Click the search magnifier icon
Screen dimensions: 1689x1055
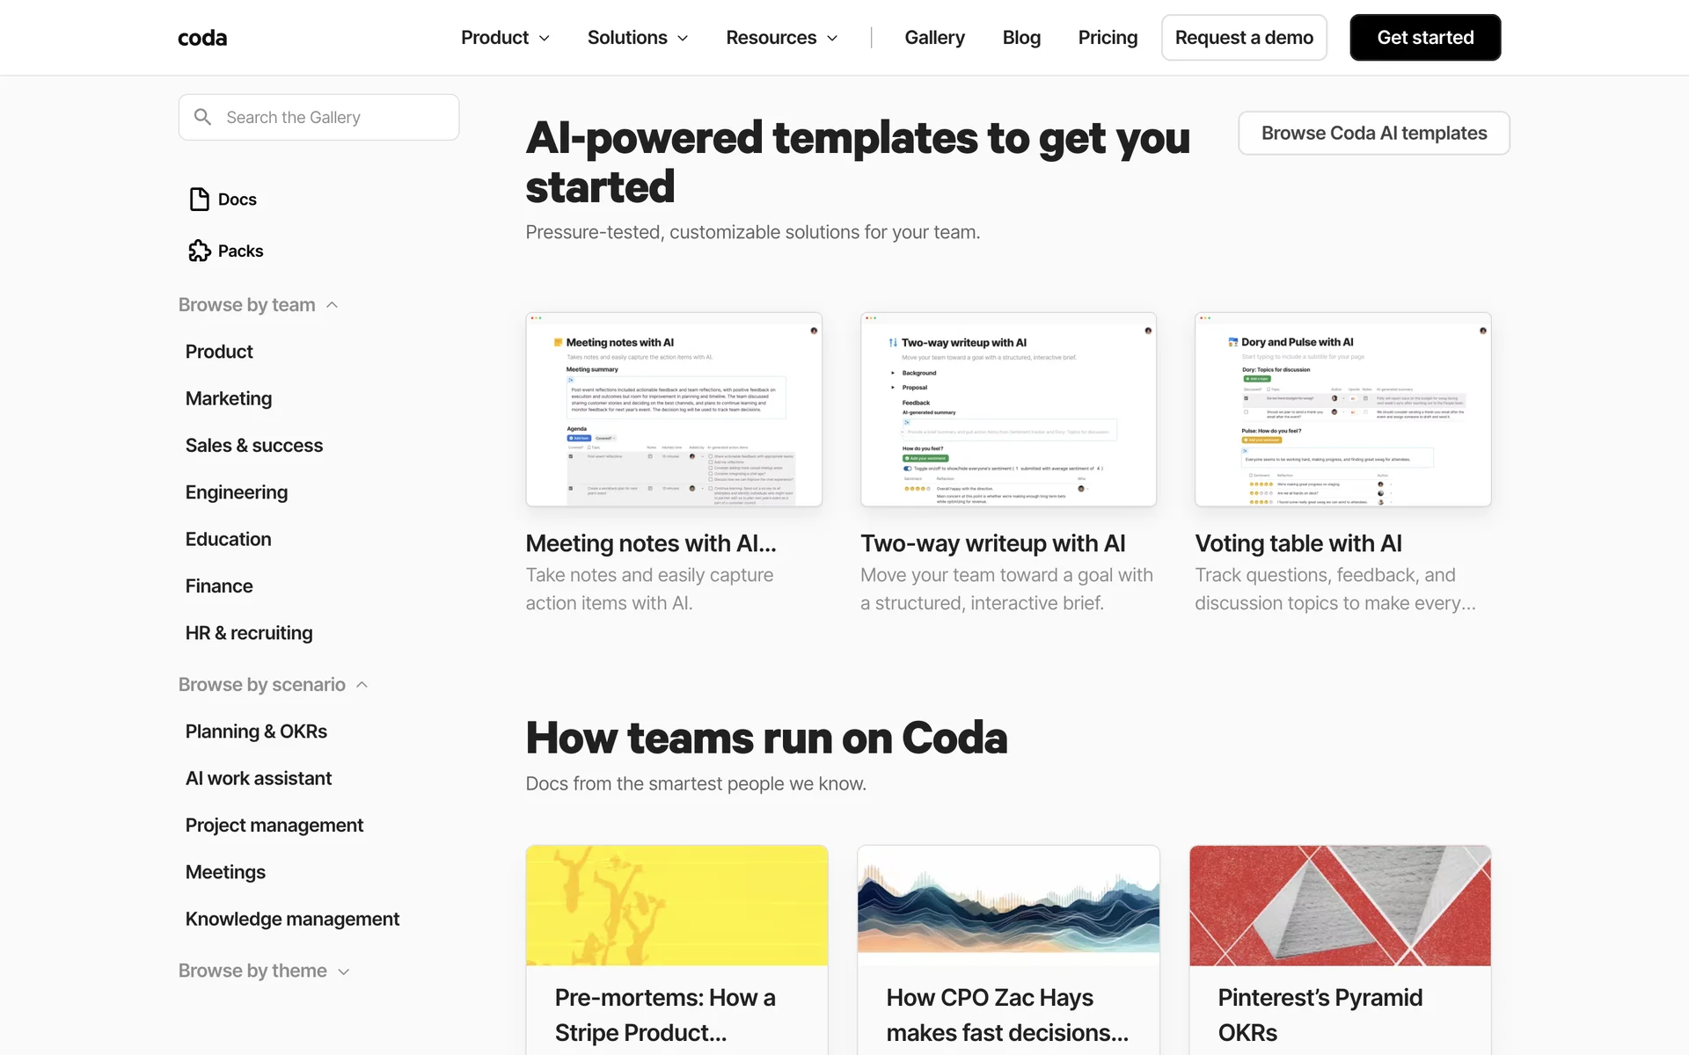pos(202,117)
